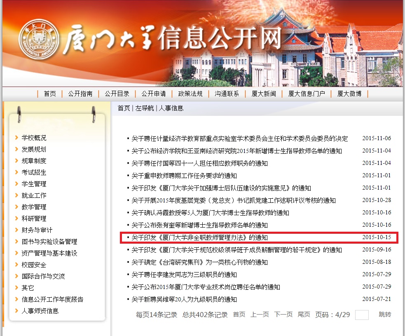Click the 总共402条记录 pagination text
The height and width of the screenshot is (336, 405).
point(205,315)
